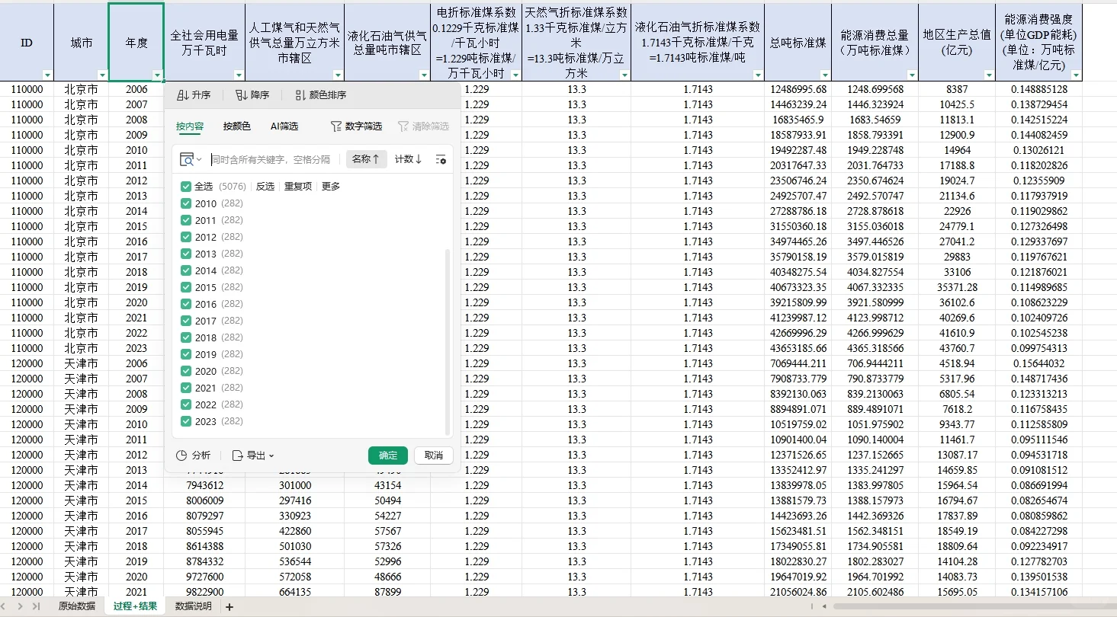The image size is (1117, 617).
Task: Click the 分析 analysis pie icon
Action: [181, 456]
